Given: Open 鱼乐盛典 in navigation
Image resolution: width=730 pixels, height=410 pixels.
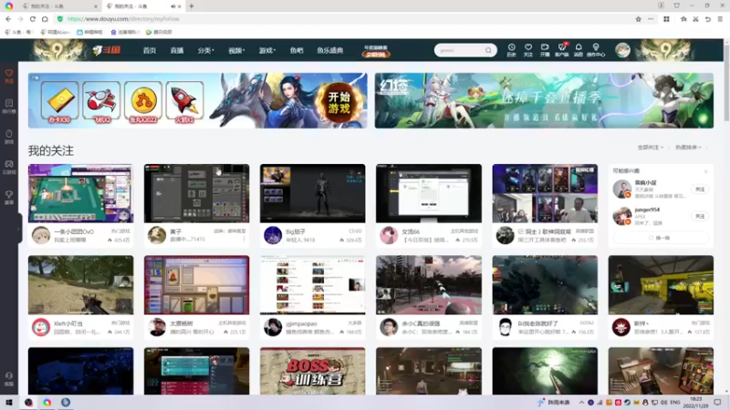Looking at the screenshot, I should 330,50.
